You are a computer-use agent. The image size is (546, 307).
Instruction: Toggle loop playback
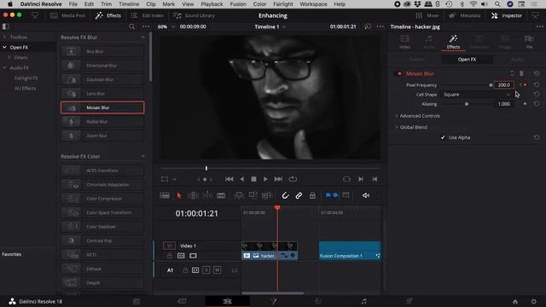(293, 179)
